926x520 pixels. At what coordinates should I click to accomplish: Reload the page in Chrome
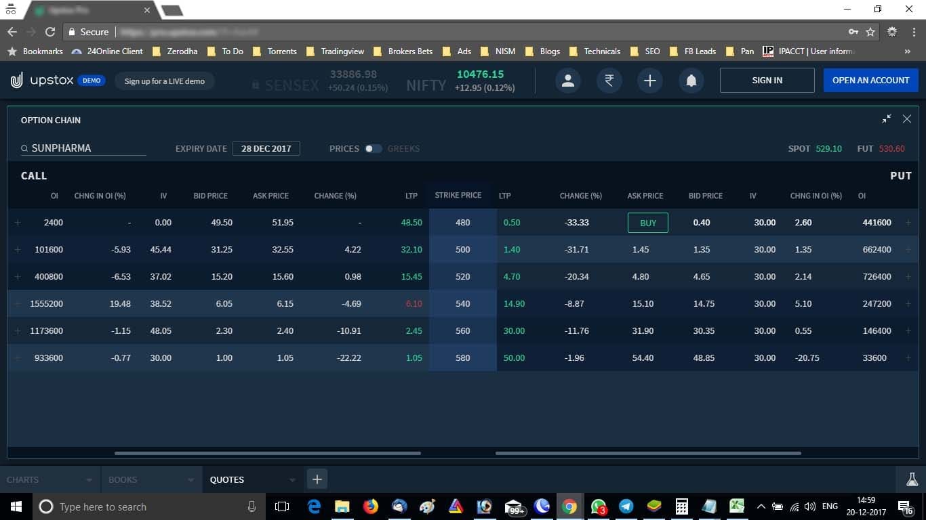(50, 32)
